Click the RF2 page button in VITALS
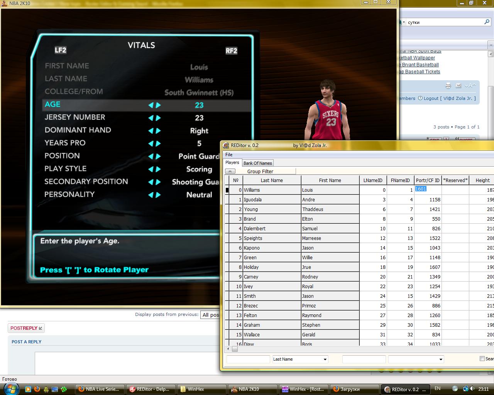 pos(231,51)
